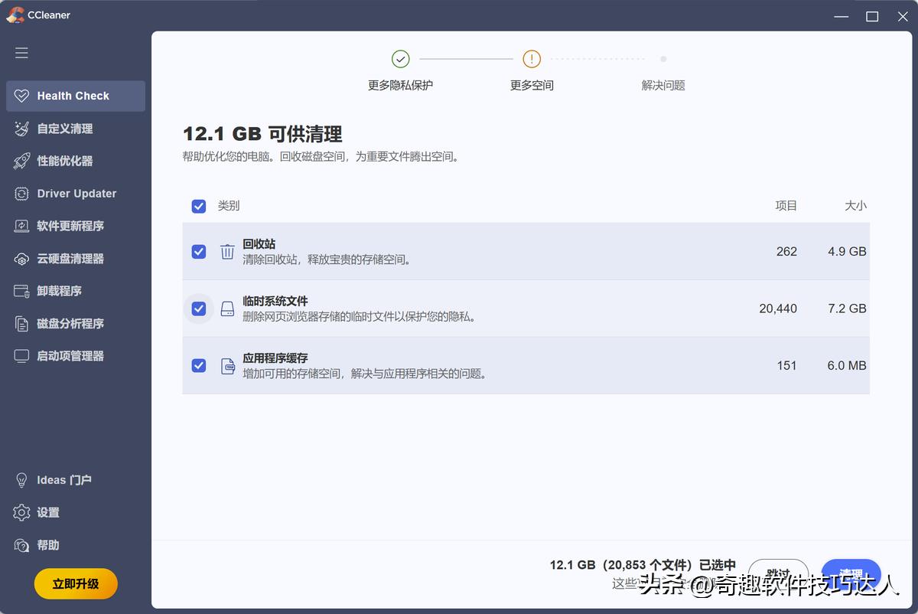The image size is (918, 614).
Task: Open 性能优化器 via its rocket icon
Action: pyautogui.click(x=21, y=161)
